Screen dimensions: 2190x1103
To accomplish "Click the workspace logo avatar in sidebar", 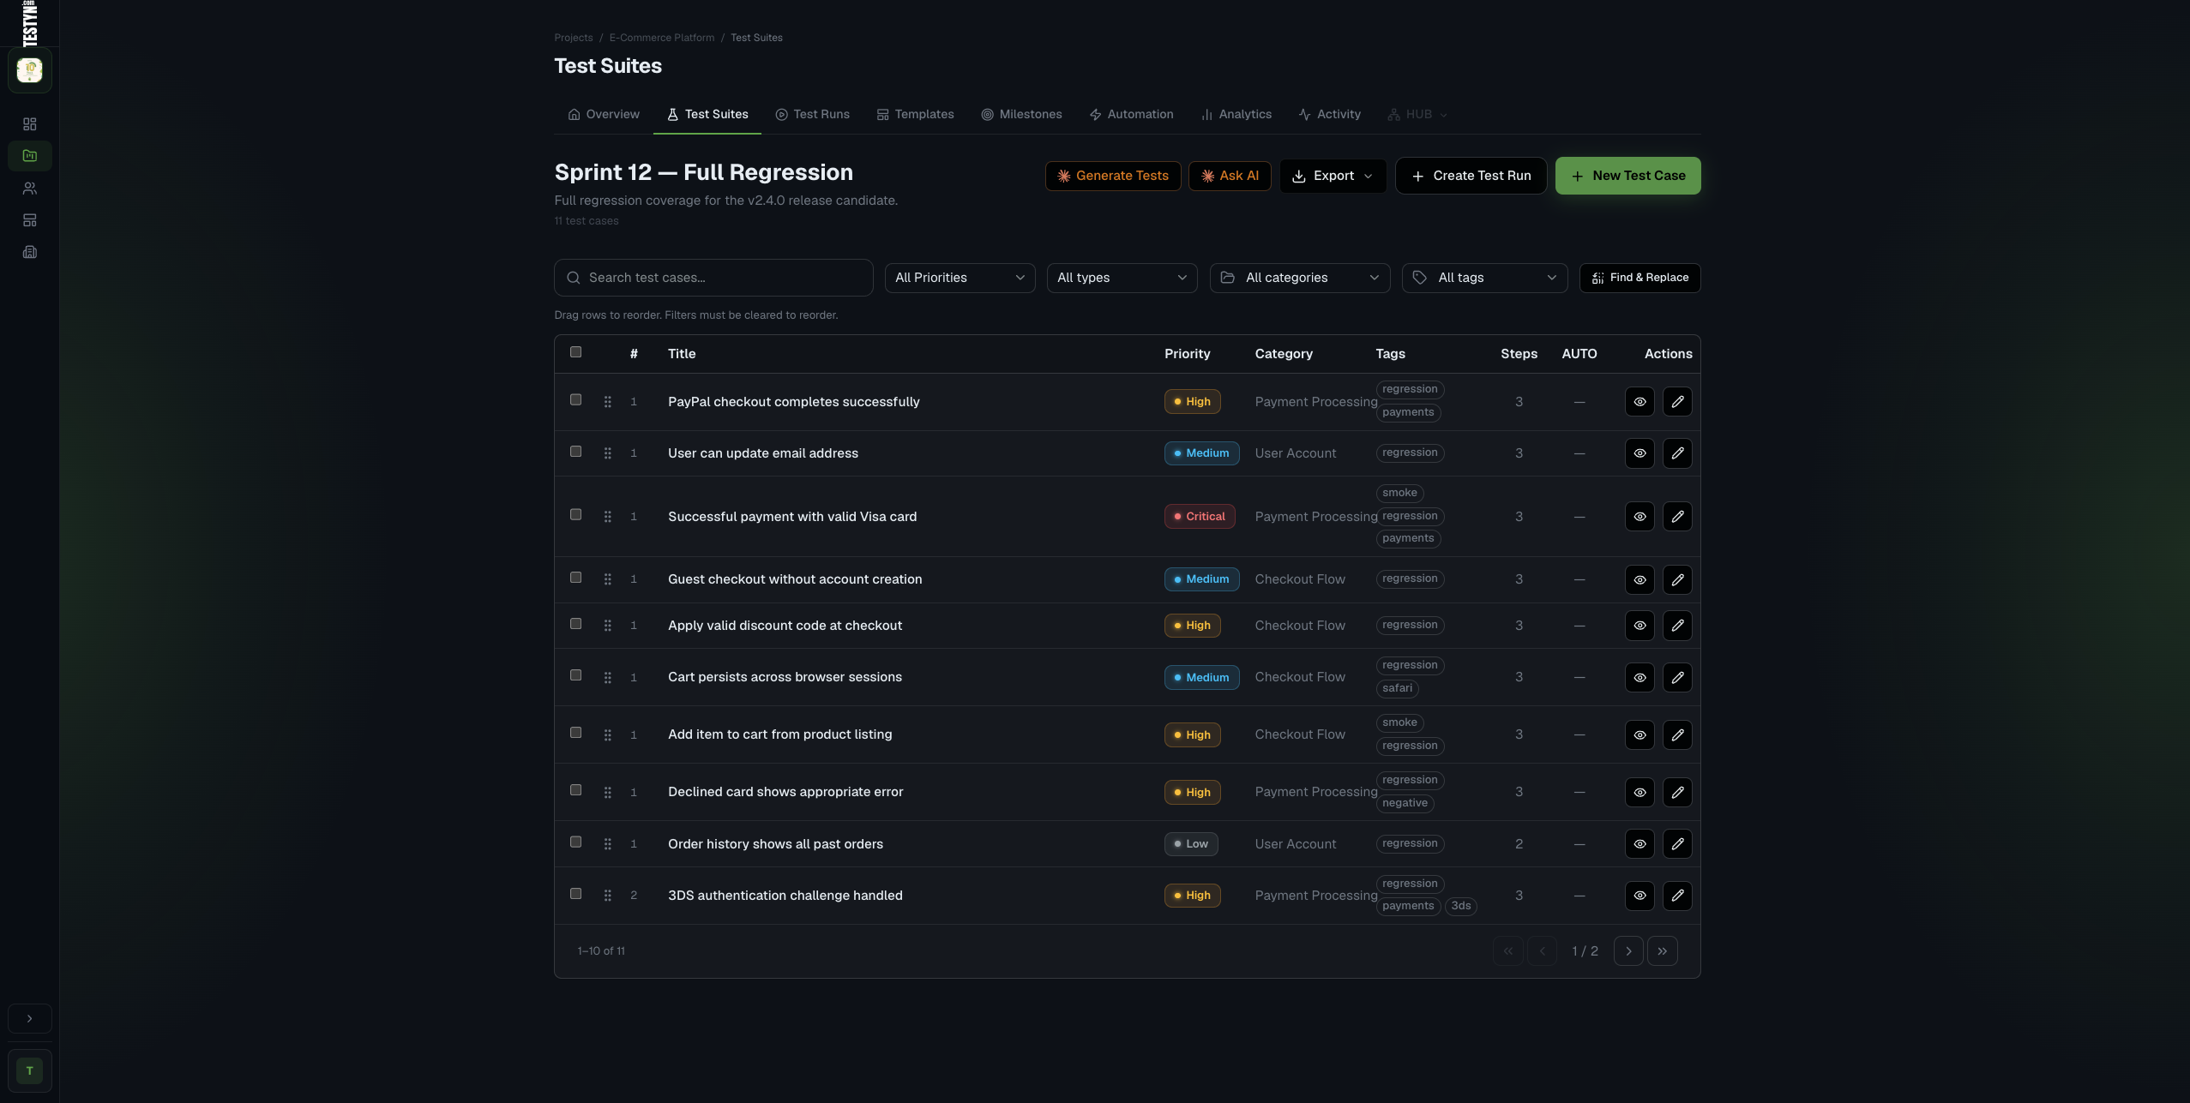I will point(30,70).
